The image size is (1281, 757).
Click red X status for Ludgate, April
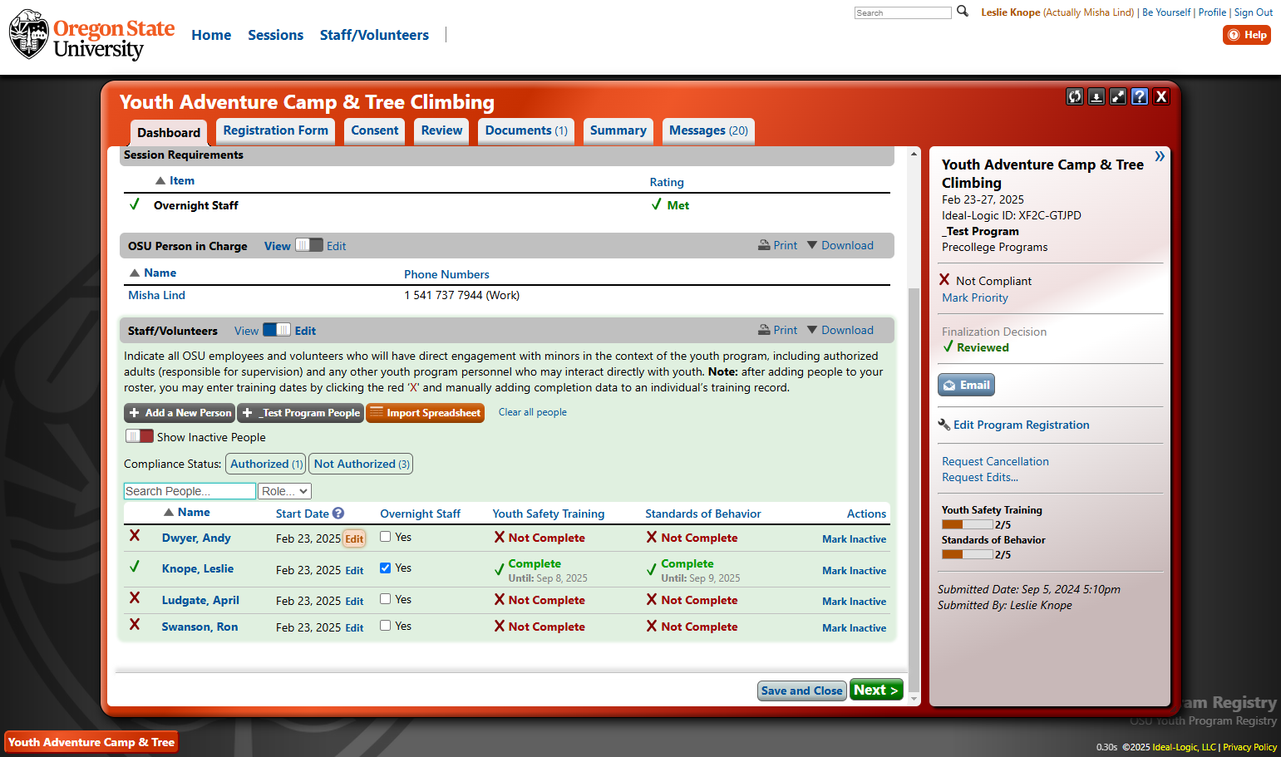coord(135,598)
